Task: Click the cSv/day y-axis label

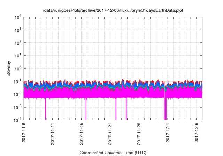Action: point(9,69)
